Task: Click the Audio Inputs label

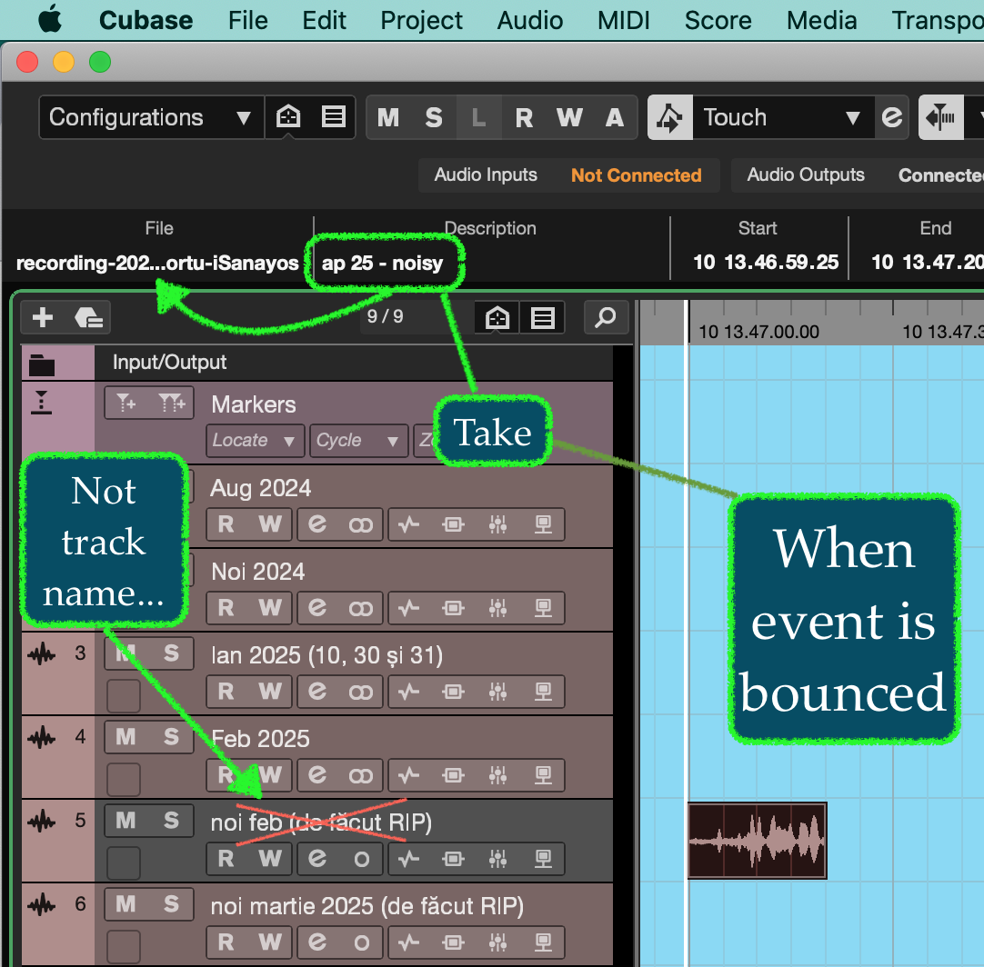Action: (x=486, y=174)
